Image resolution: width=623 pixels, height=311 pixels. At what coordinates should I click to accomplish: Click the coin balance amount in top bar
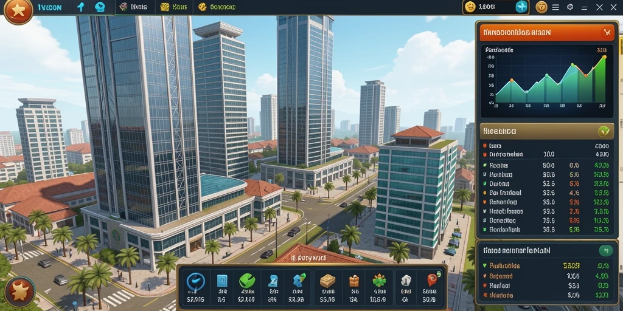(x=486, y=7)
